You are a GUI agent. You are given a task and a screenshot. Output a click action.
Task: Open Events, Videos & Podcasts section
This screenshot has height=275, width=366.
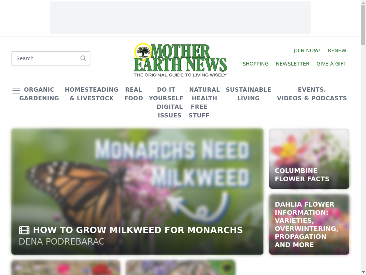[312, 94]
